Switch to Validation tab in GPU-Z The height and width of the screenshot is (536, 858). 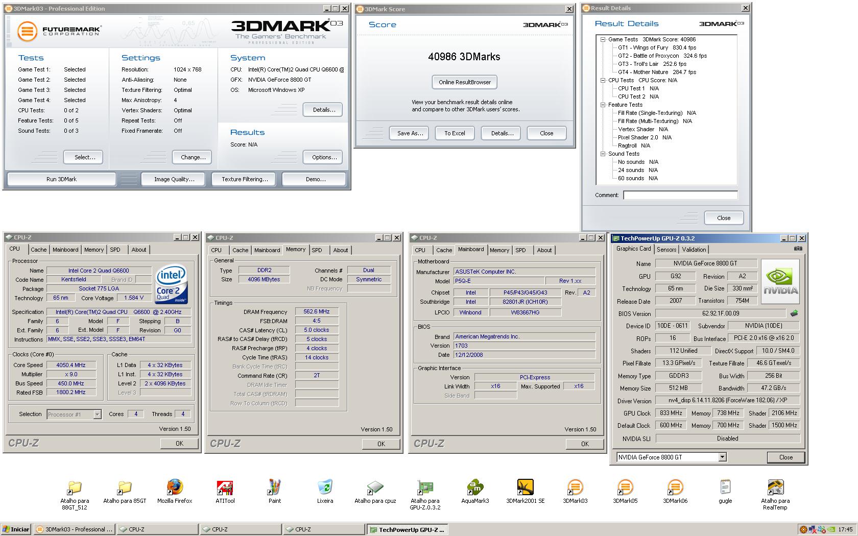(694, 250)
